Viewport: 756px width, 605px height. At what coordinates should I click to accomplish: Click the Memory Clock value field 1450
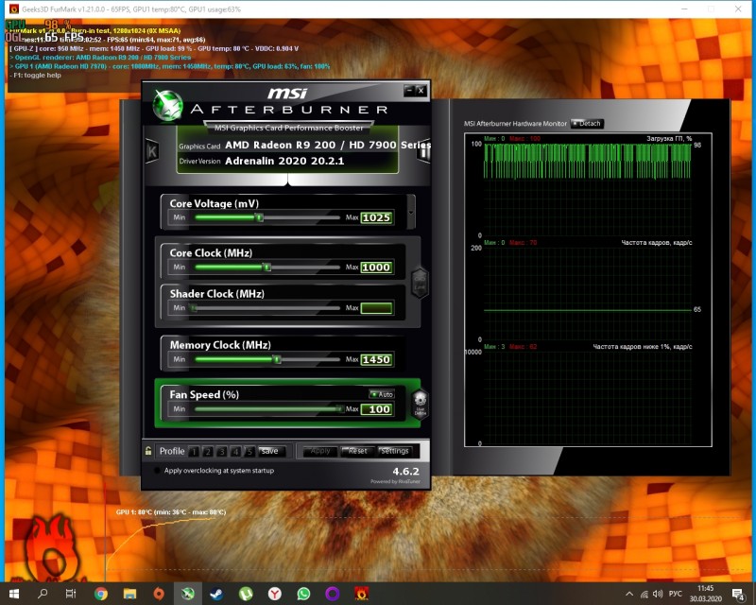[x=376, y=359]
